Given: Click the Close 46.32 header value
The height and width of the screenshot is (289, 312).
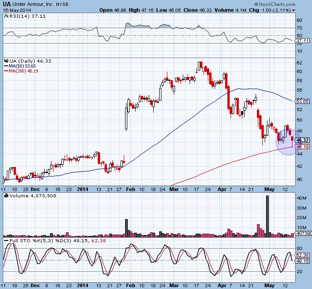Looking at the screenshot, I should [197, 10].
